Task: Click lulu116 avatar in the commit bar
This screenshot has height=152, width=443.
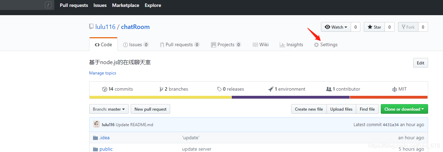Action: click(96, 124)
